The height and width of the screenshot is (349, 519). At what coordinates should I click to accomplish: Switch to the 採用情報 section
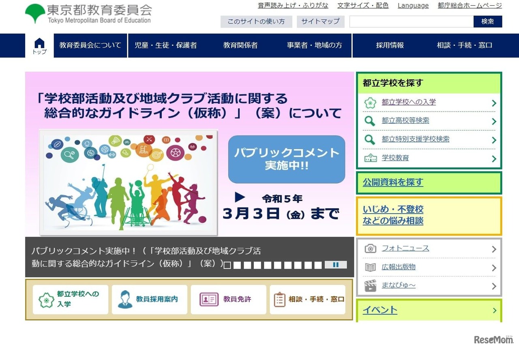(390, 45)
